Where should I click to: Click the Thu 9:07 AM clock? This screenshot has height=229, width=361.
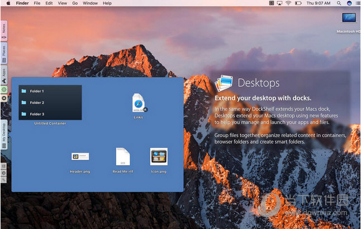click(x=319, y=3)
